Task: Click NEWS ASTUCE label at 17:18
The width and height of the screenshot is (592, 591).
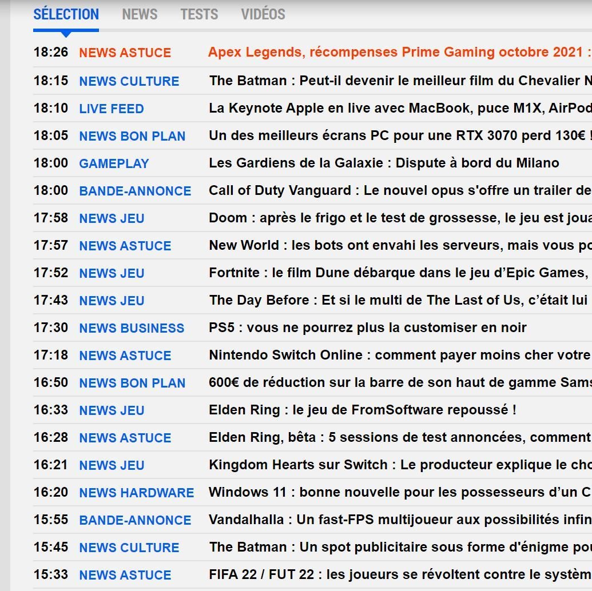Action: (125, 356)
